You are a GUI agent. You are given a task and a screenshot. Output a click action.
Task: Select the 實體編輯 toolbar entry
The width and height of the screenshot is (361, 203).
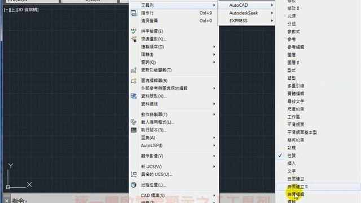tap(296, 94)
